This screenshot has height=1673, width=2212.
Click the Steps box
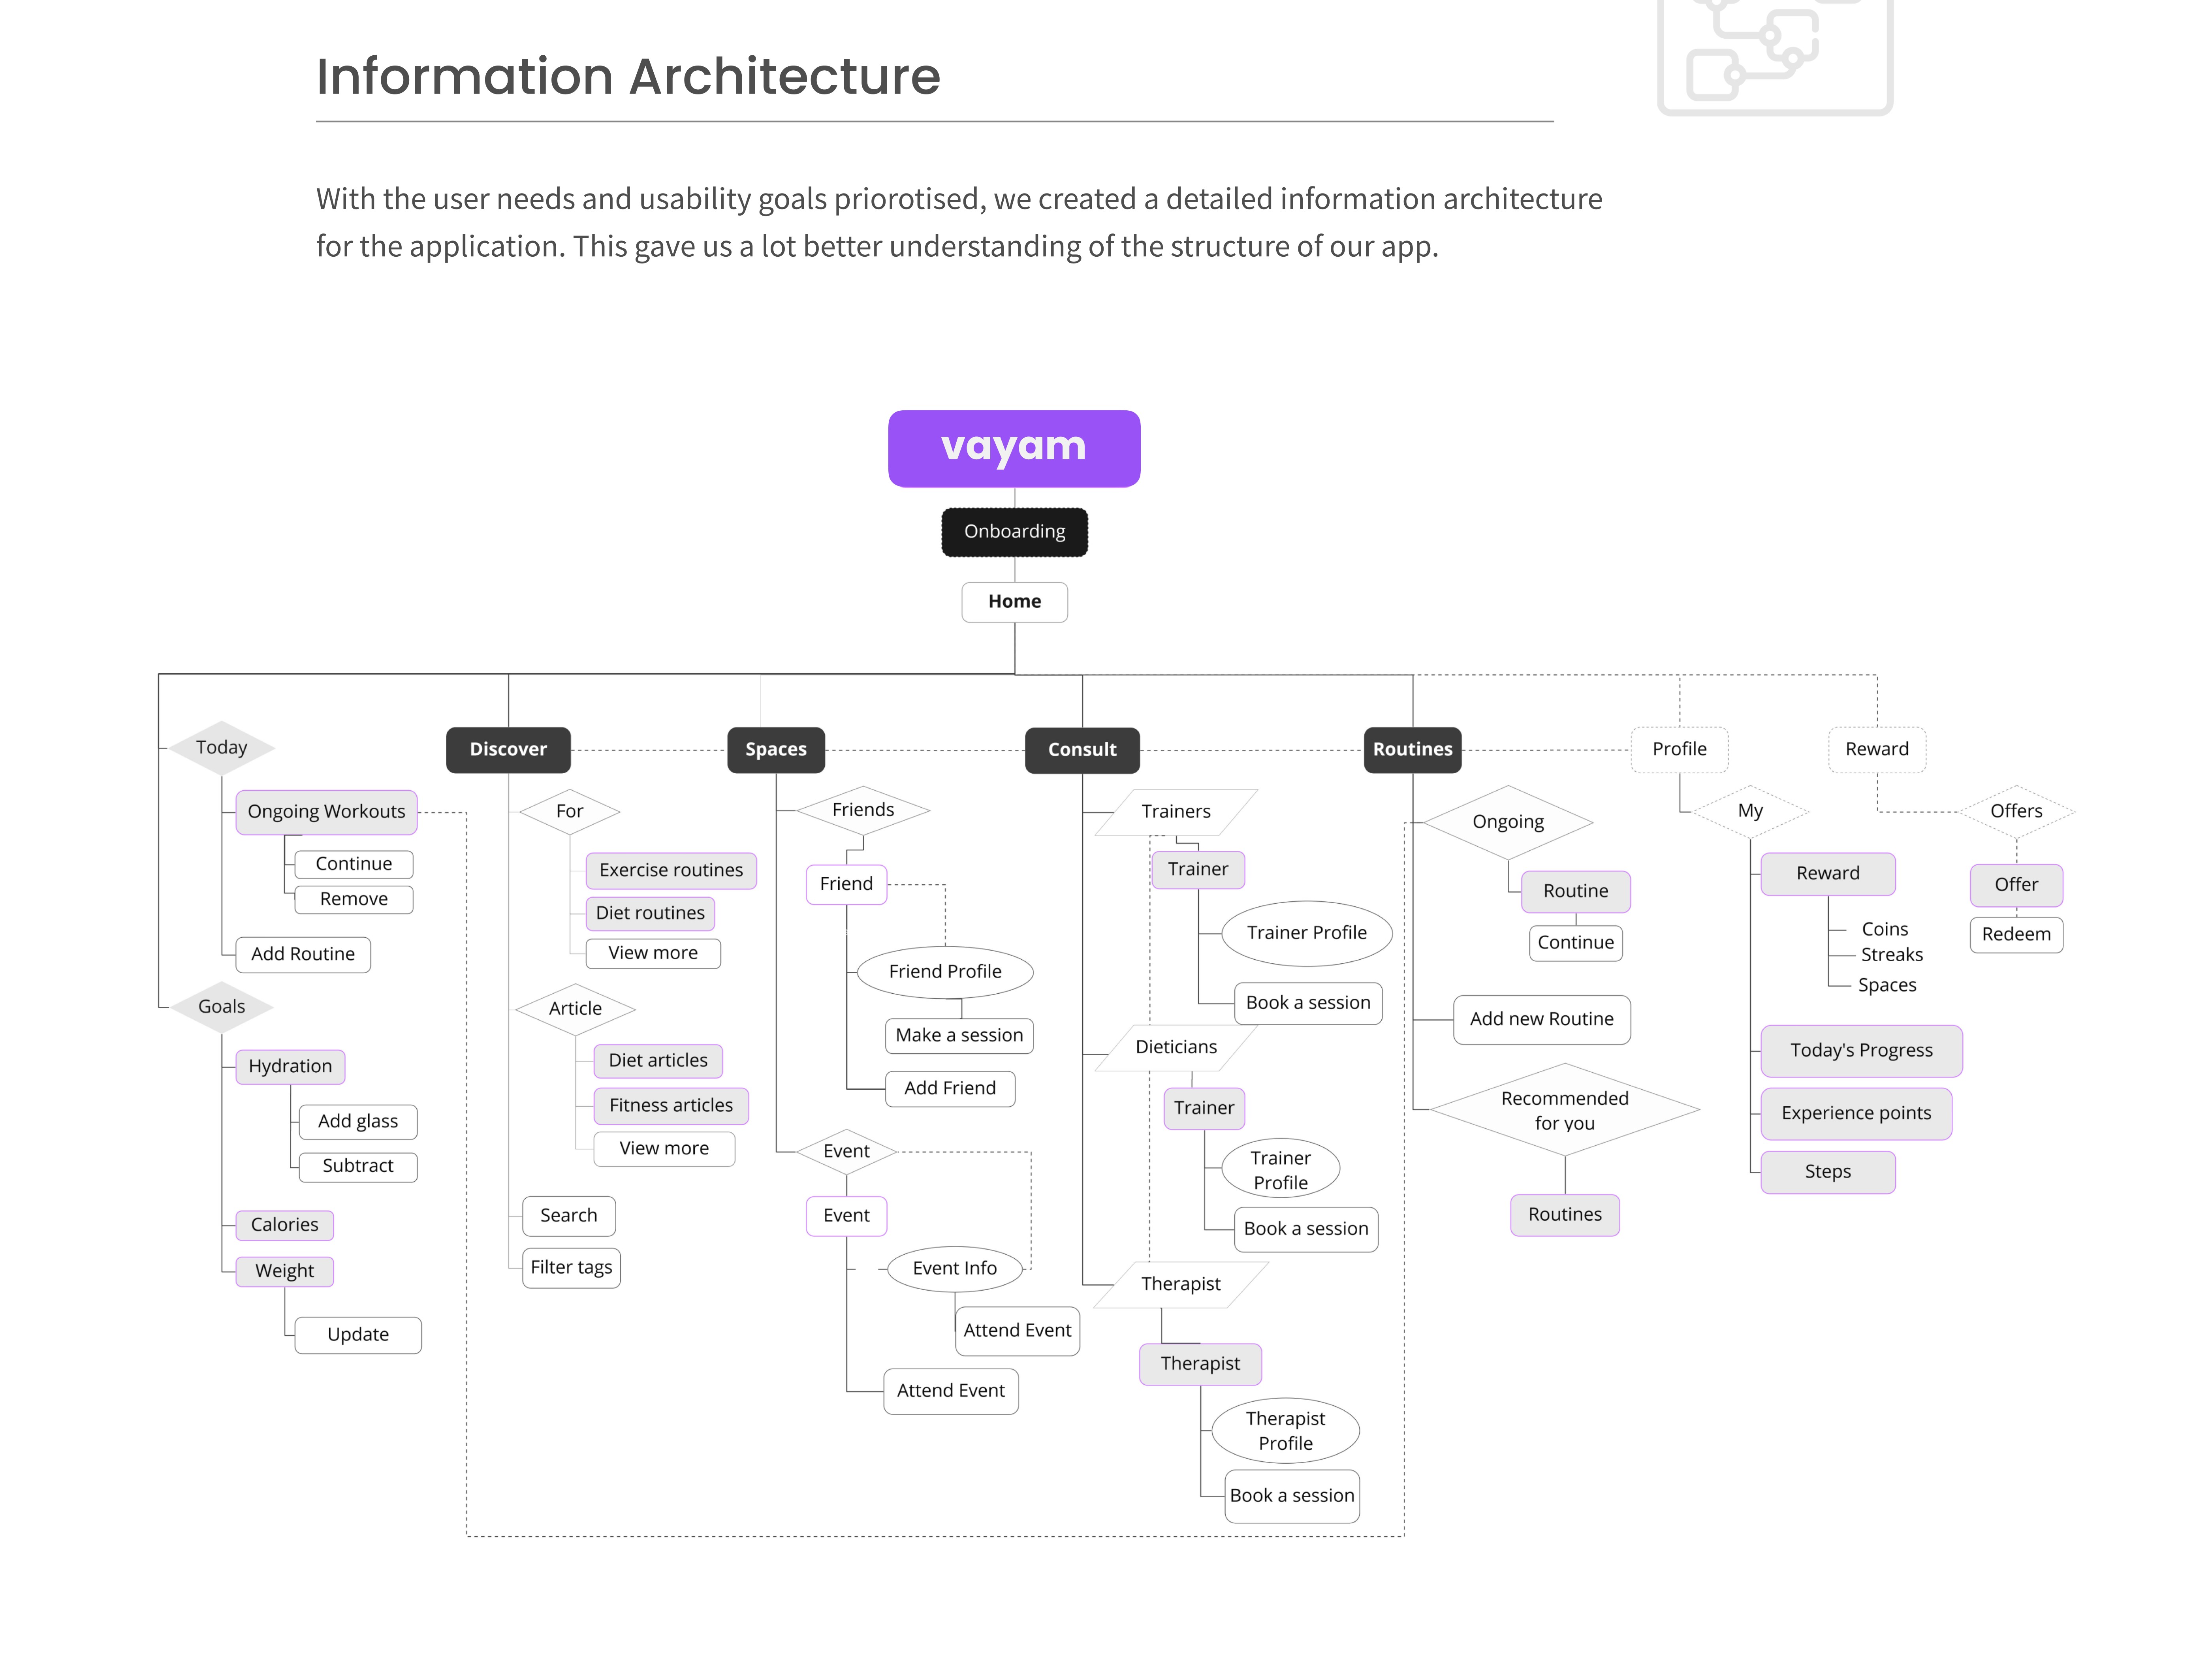1828,1172
